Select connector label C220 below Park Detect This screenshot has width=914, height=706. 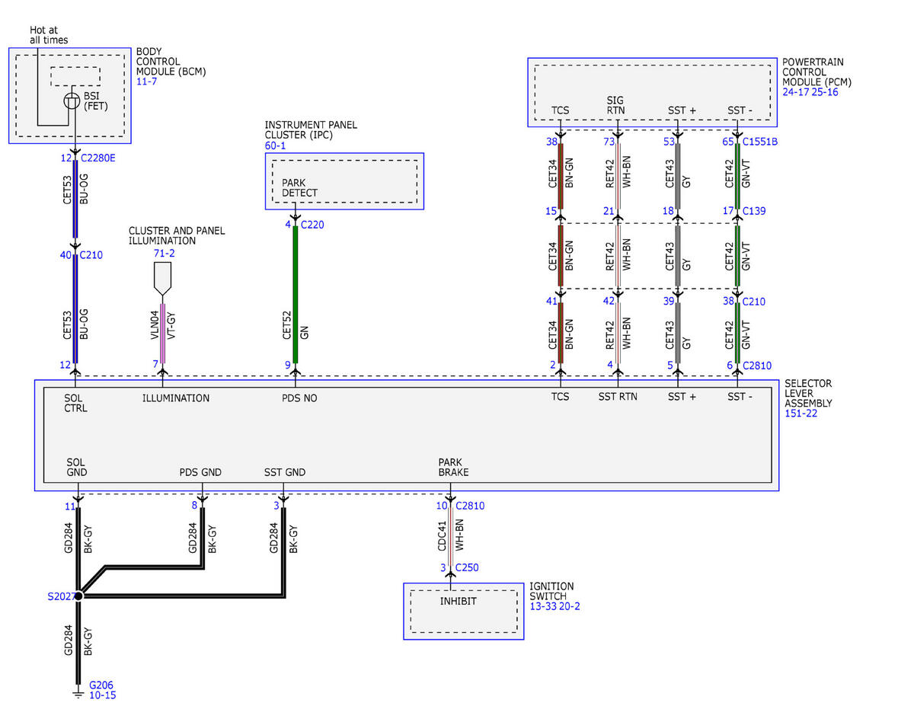click(314, 225)
